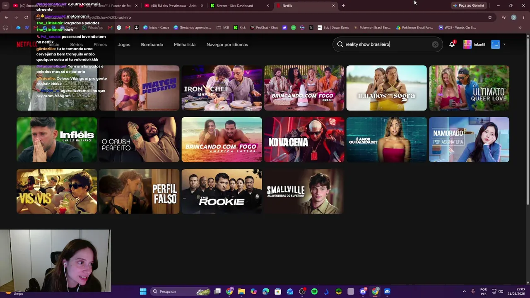
Task: Open É Amor ou Falsidade thumbnail
Action: coord(386,139)
